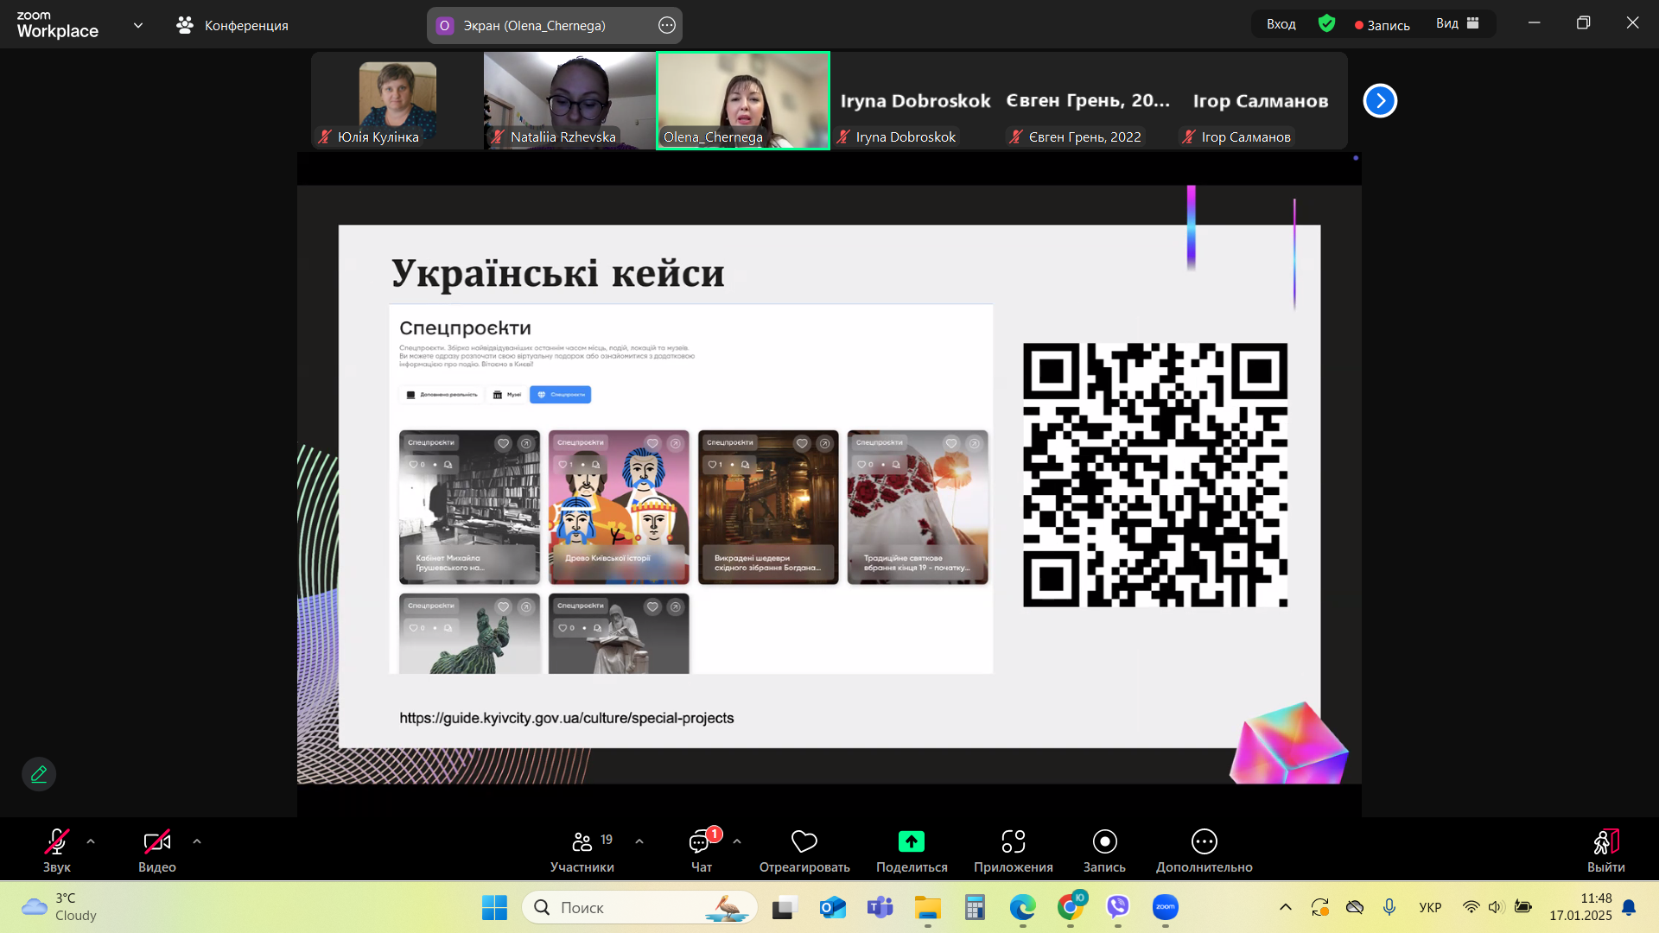Toggle Запись recording in bottom toolbar
1659x933 pixels.
(x=1104, y=850)
